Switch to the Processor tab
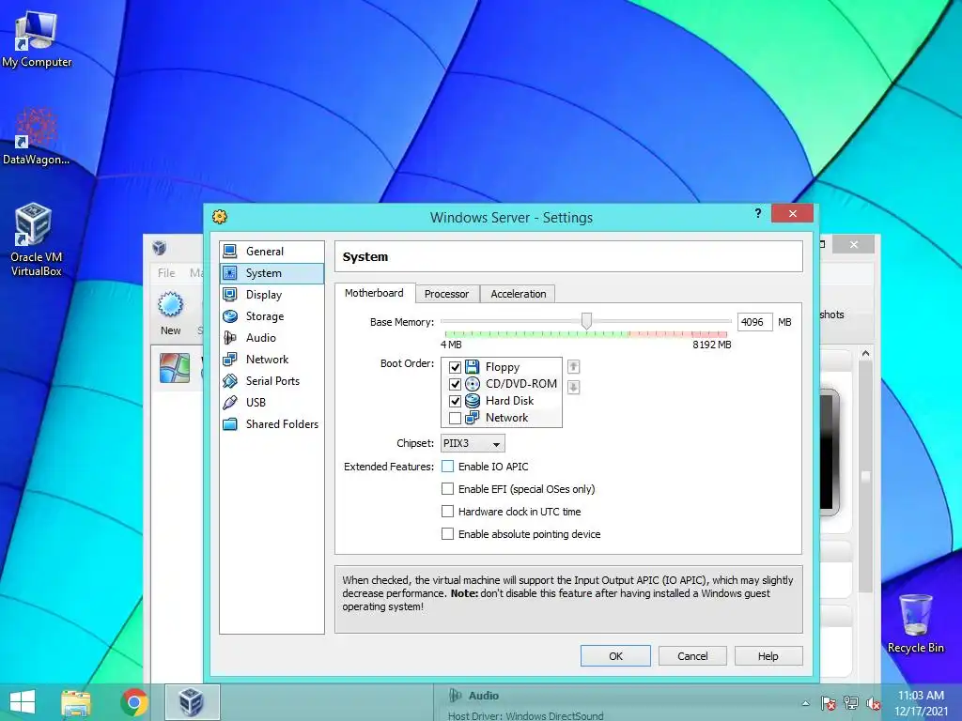This screenshot has height=721, width=962. (446, 294)
